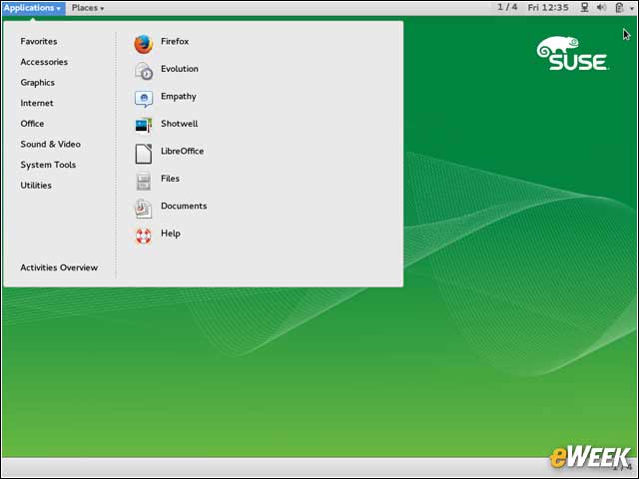Open the Sound & Video category
This screenshot has width=639, height=479.
pyautogui.click(x=51, y=144)
